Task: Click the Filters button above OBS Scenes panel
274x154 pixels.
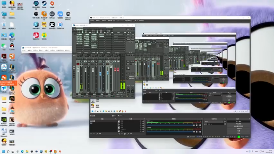Action: click(120, 116)
